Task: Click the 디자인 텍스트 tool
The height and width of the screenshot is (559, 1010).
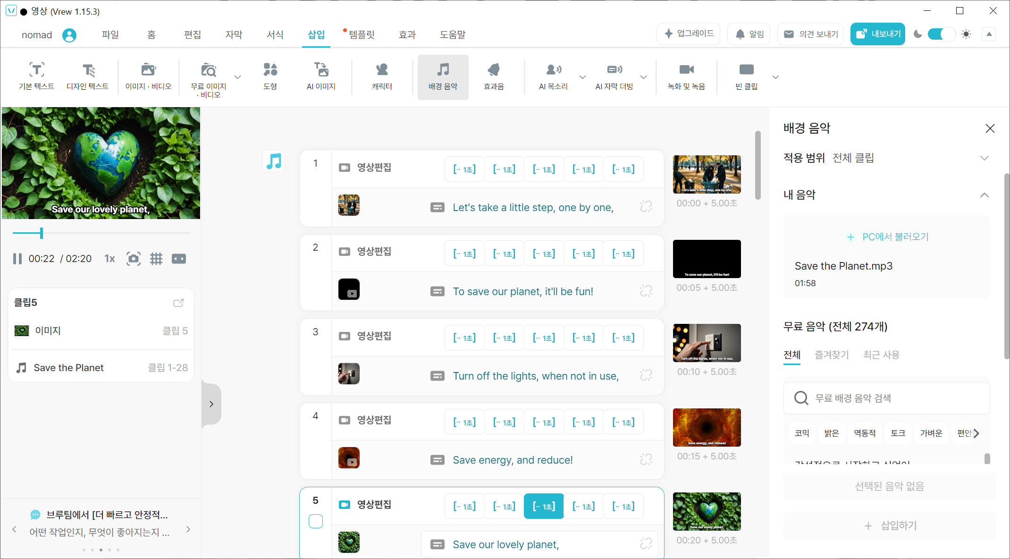Action: [88, 76]
